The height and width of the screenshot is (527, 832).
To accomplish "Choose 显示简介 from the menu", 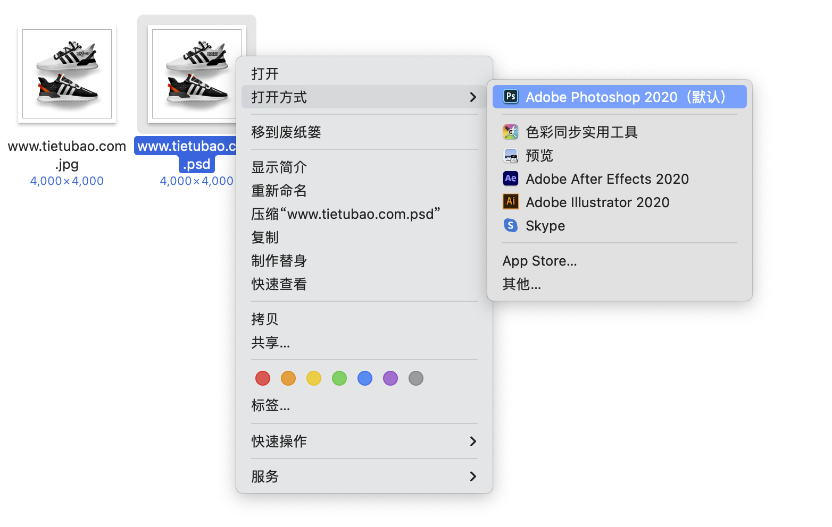I will (x=364, y=167).
